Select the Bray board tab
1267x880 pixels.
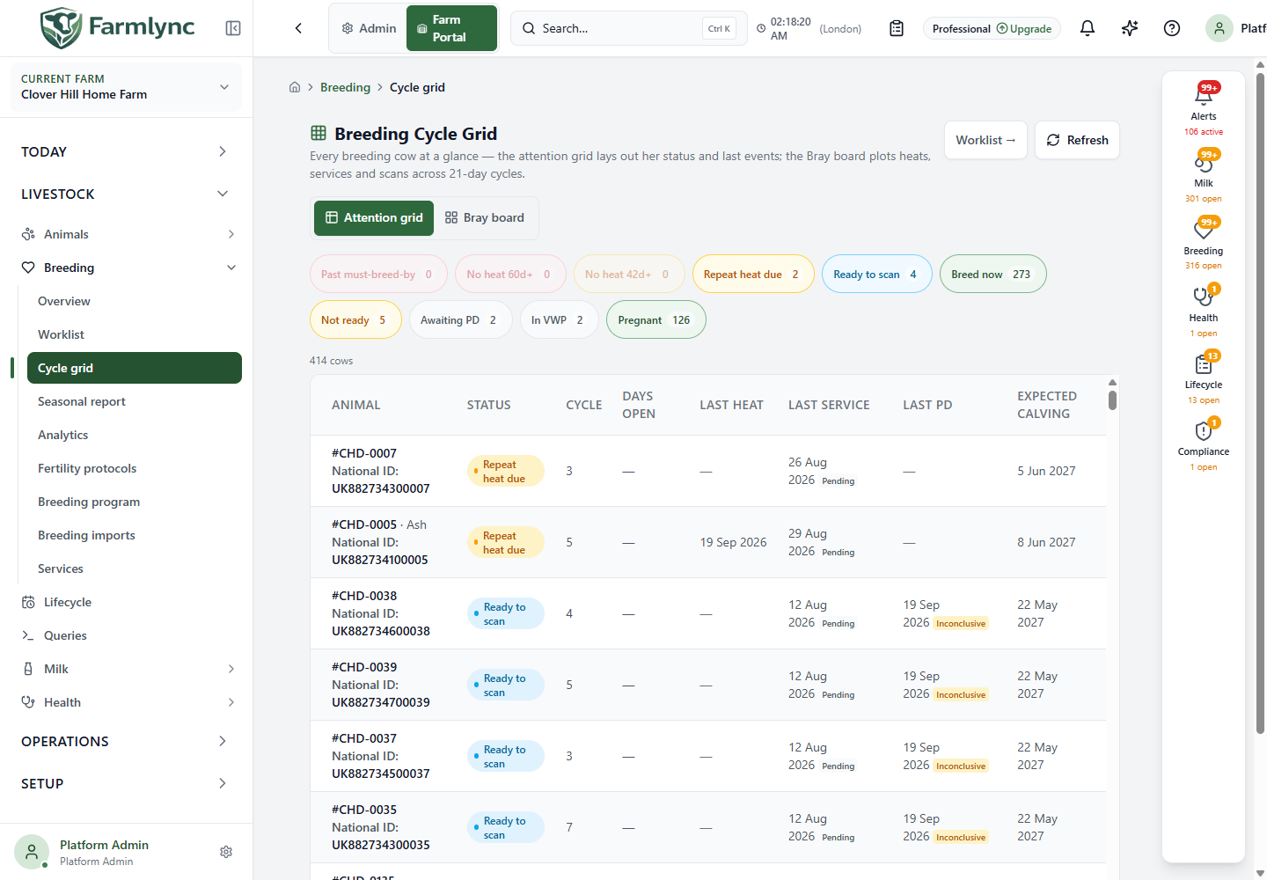(484, 218)
